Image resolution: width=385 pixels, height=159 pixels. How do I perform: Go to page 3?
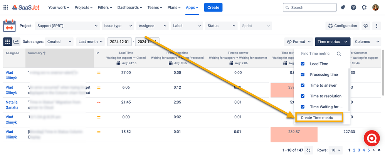[359, 150]
